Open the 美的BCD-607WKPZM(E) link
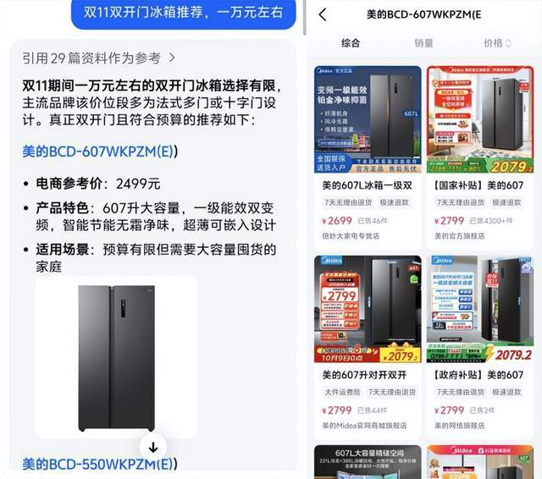The height and width of the screenshot is (479, 542). point(100,151)
